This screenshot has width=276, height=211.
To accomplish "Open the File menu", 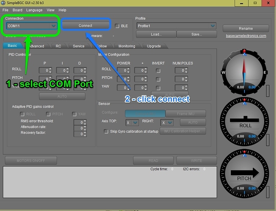I will point(5,10).
